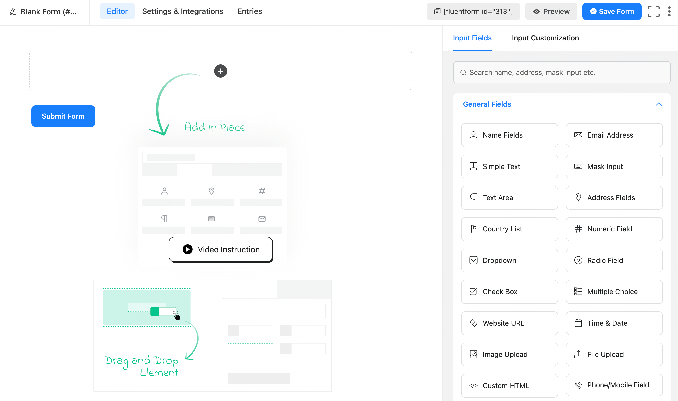
Task: Click the Multiple Choice label
Action: [612, 292]
